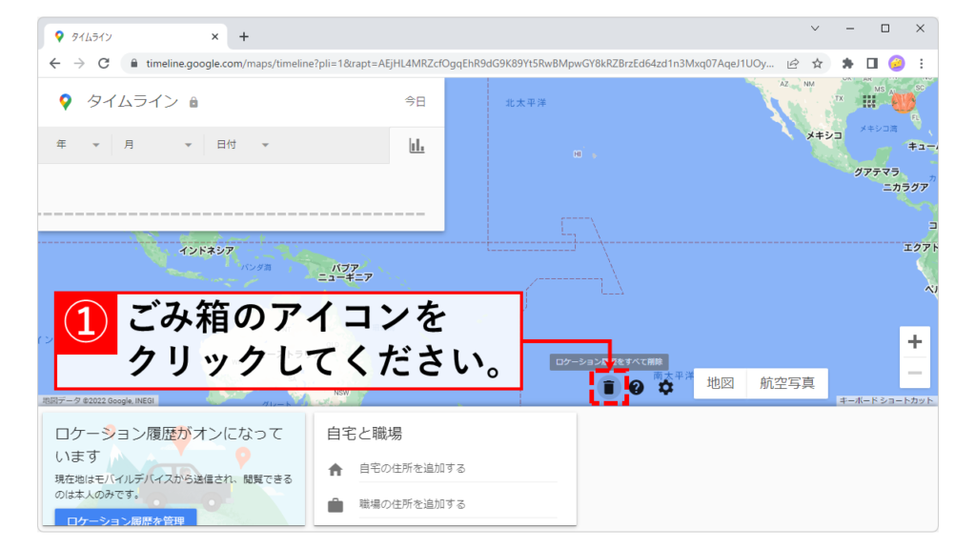Open the settings gear icon
This screenshot has height=549, width=976.
pos(665,387)
